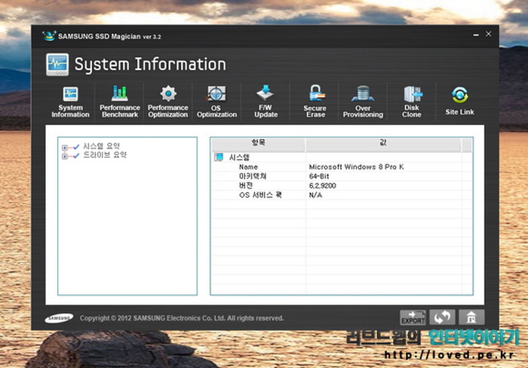This screenshot has height=368, width=528.
Task: Open the Secure Erase tool
Action: click(315, 101)
